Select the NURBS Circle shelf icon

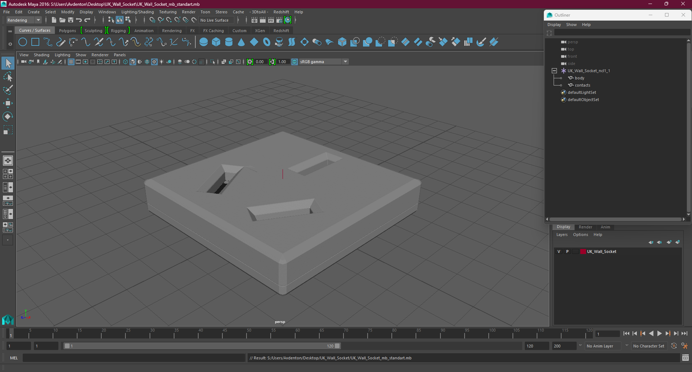23,42
